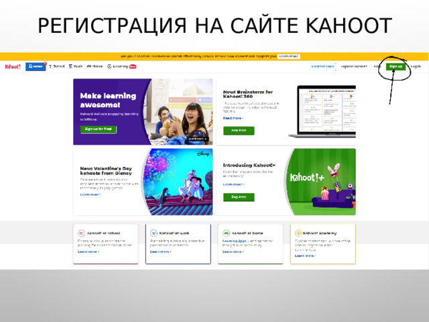429x322 pixels.
Task: Click Sign up for free button
Action: click(x=99, y=129)
